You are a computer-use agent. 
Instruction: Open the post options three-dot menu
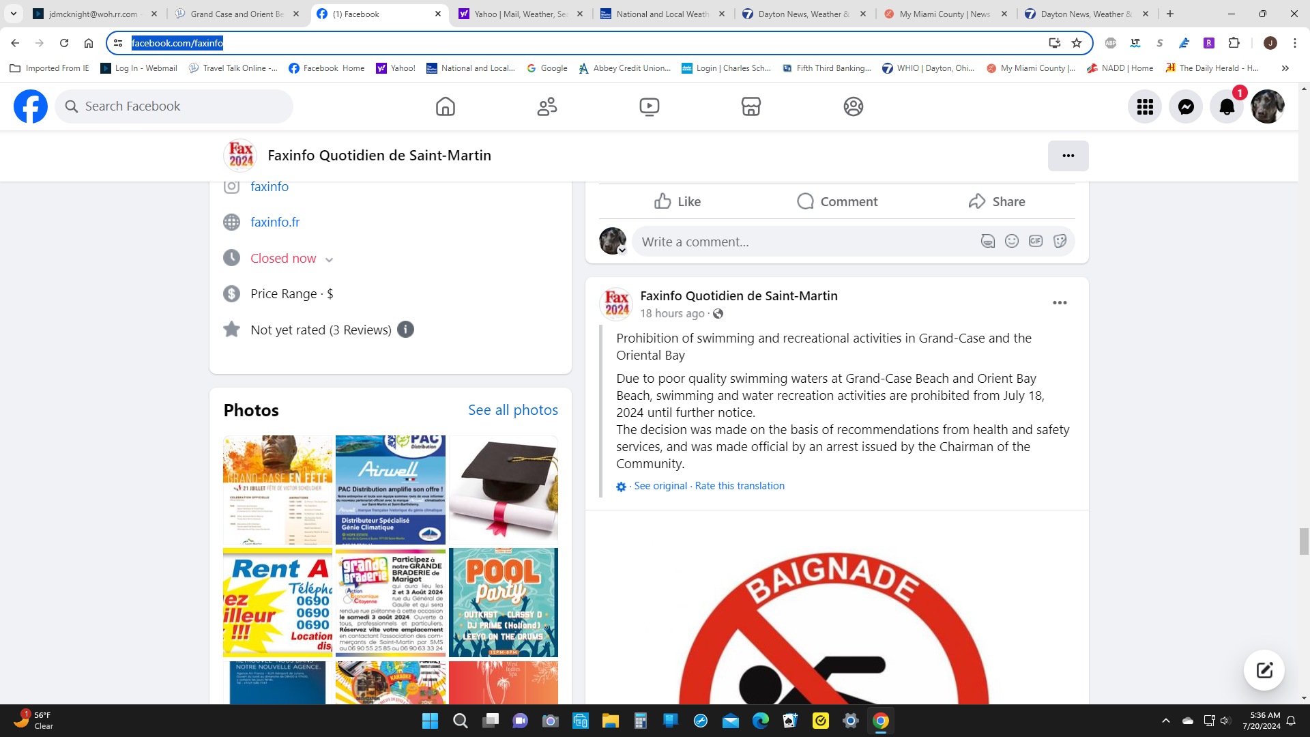click(1059, 302)
